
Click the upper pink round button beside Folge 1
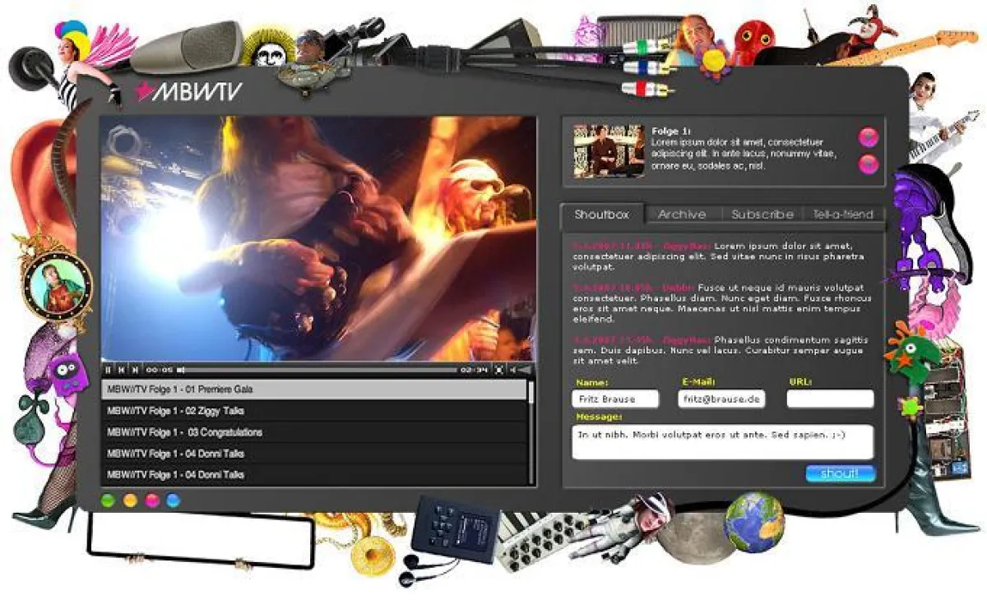click(868, 137)
